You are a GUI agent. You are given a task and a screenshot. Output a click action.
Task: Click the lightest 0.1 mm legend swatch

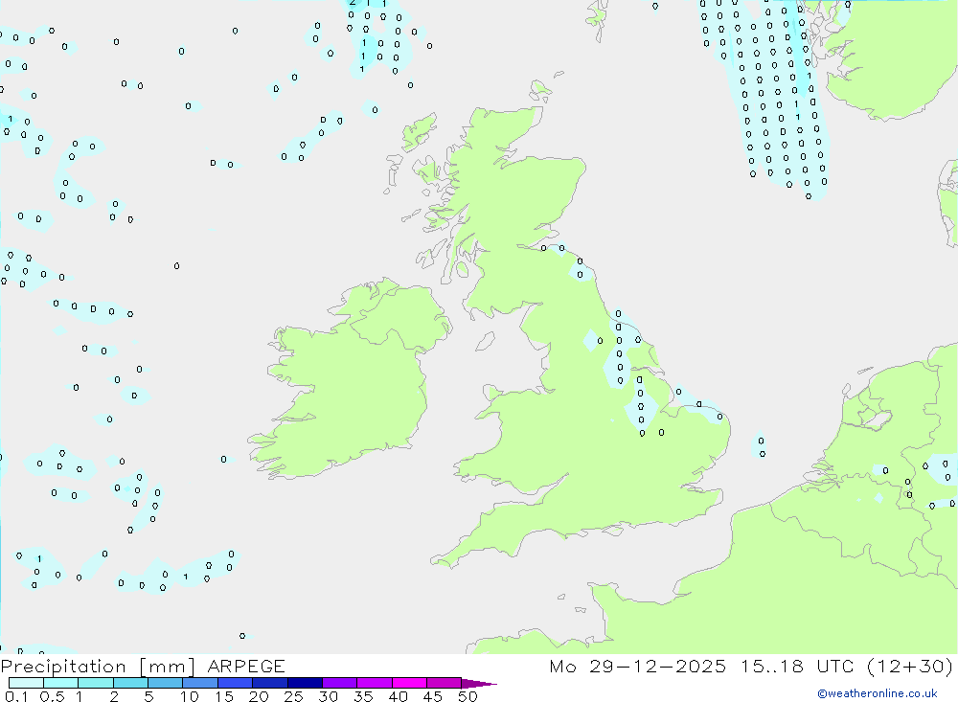click(x=26, y=683)
